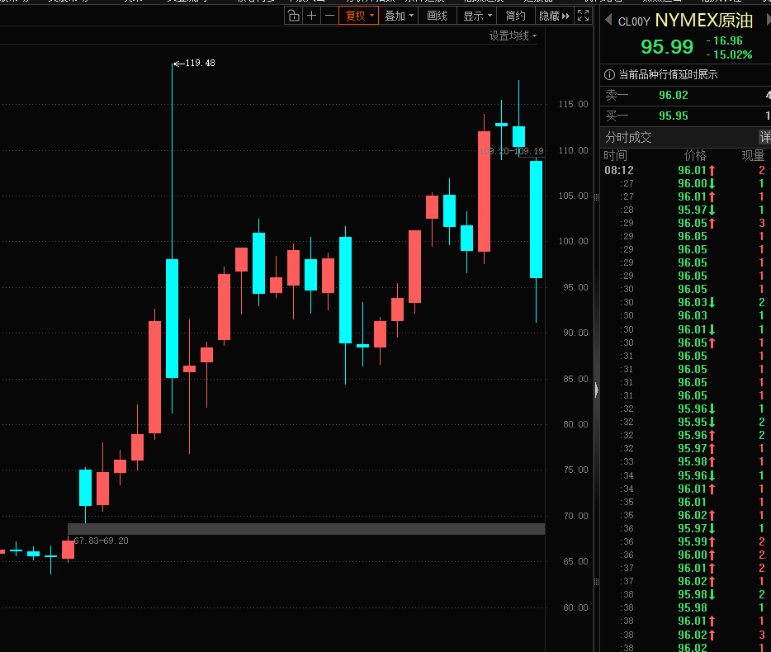
Task: Zoom out with the minus icon
Action: pos(329,16)
